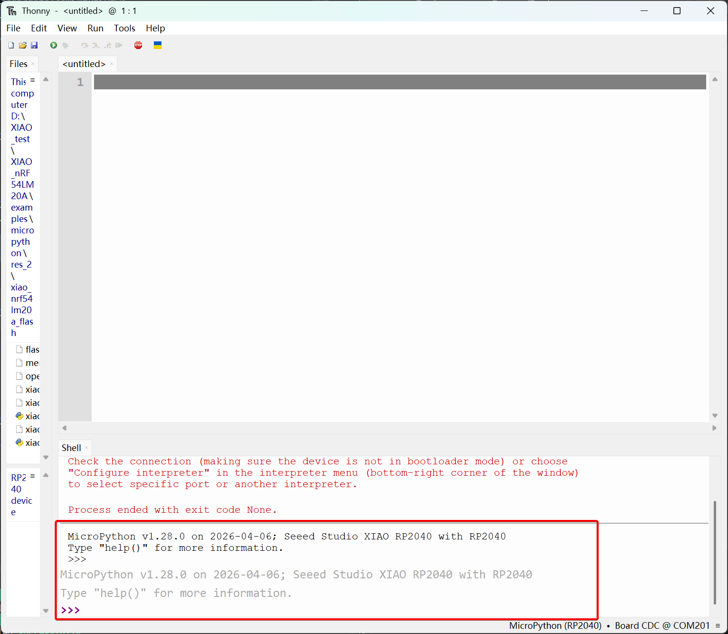
Task: Click the line number 1 in gutter
Action: pyautogui.click(x=80, y=82)
